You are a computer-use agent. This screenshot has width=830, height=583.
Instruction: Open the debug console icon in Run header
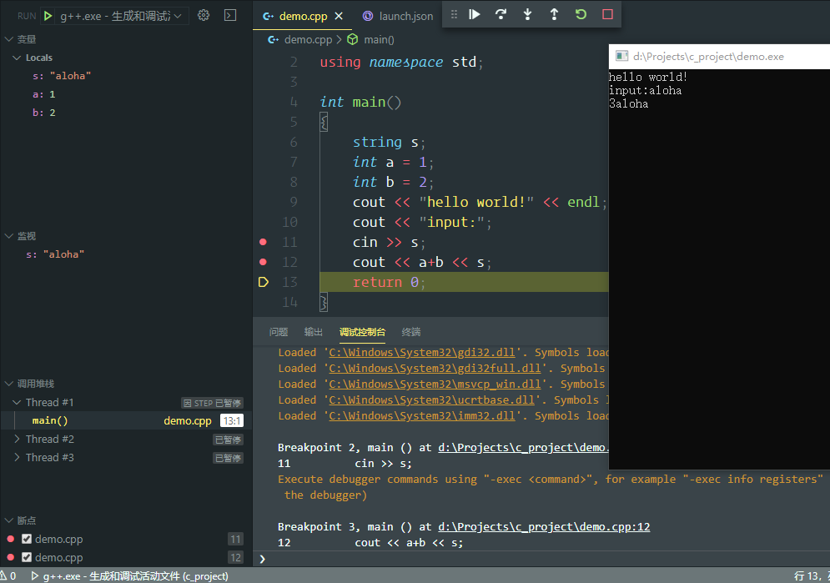point(230,15)
